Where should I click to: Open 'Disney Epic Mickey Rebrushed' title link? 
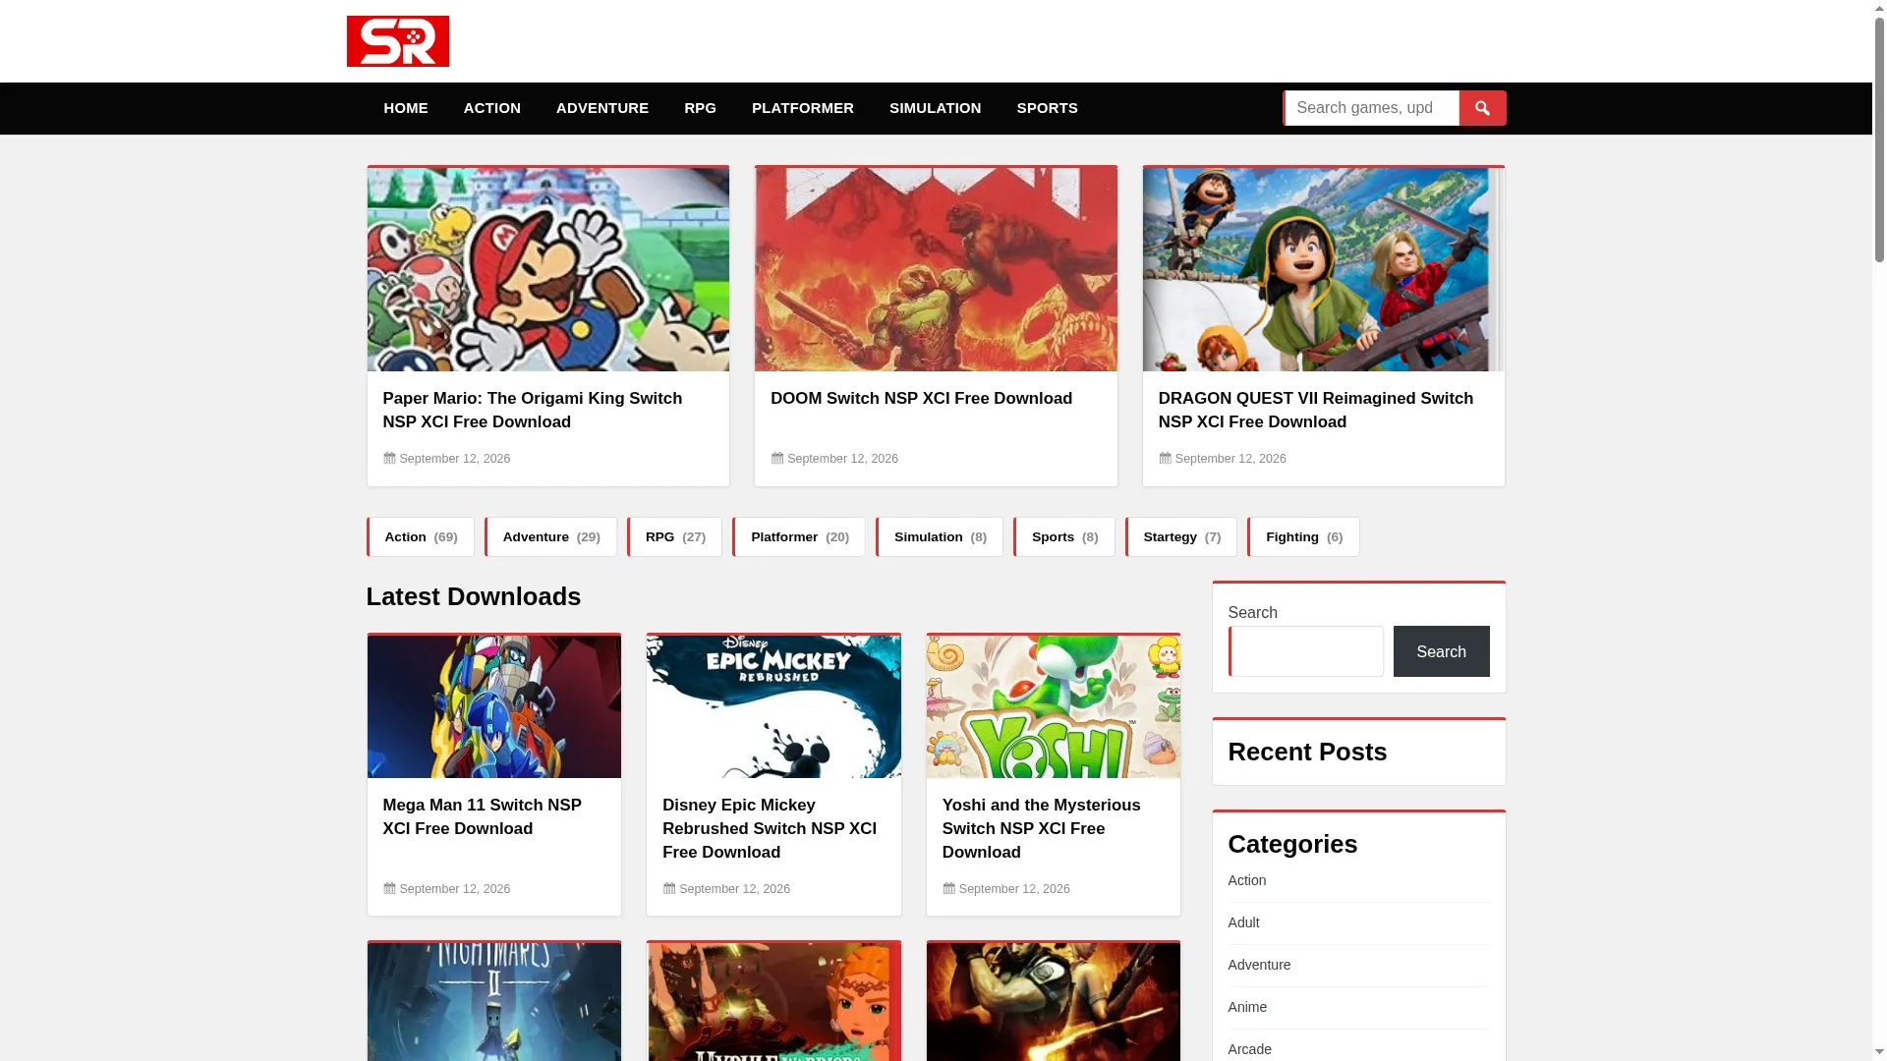[x=770, y=829]
